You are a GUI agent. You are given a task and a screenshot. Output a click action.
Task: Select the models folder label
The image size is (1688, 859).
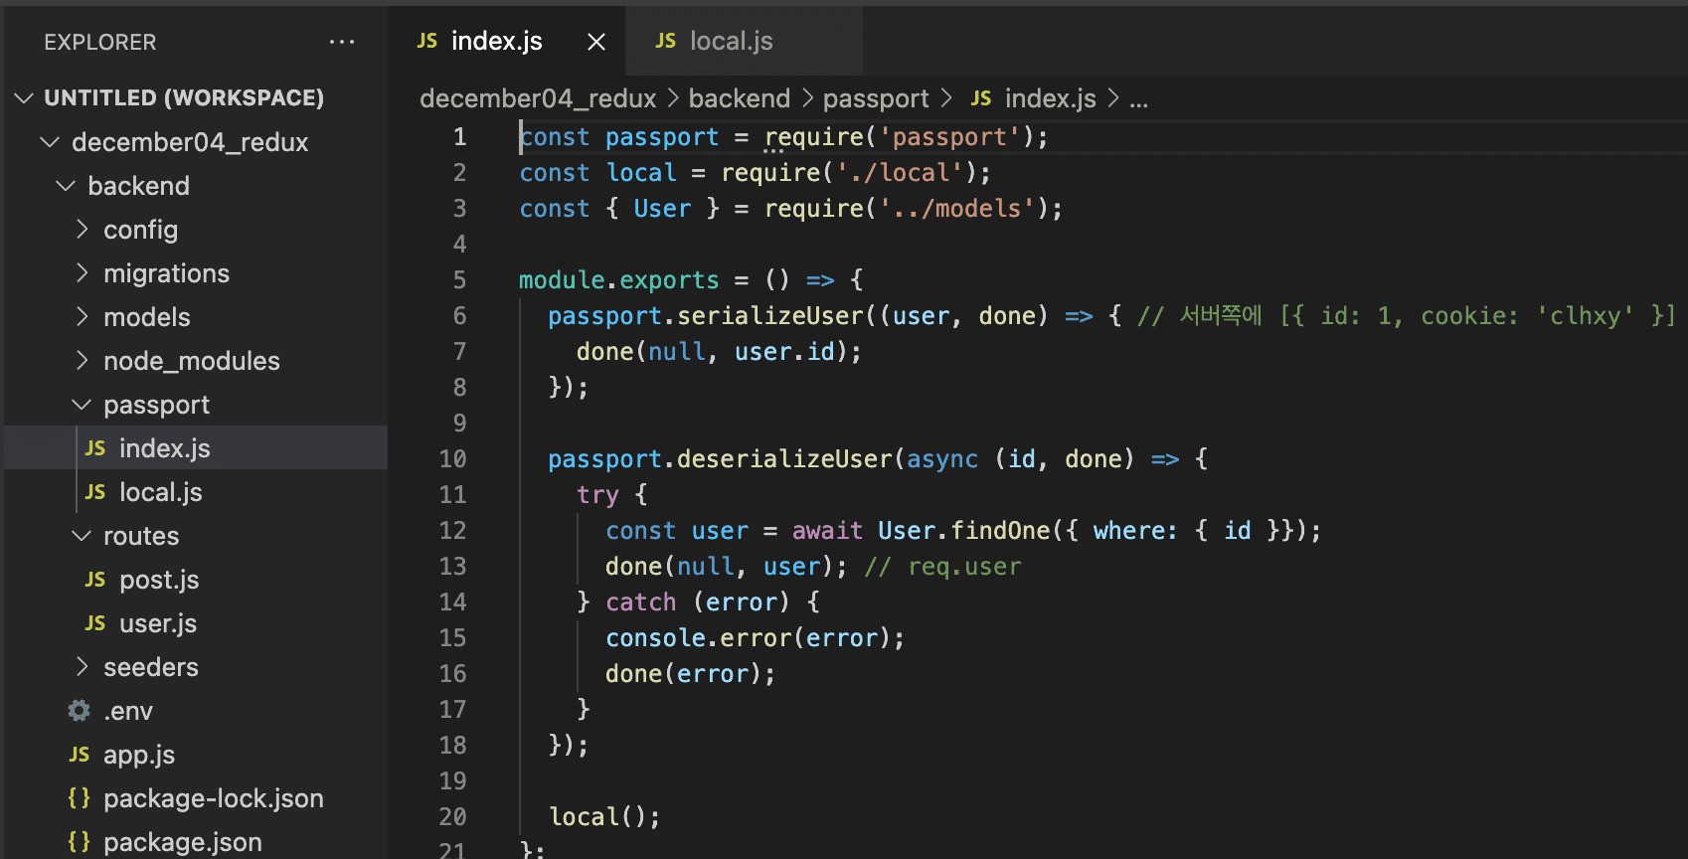[147, 317]
